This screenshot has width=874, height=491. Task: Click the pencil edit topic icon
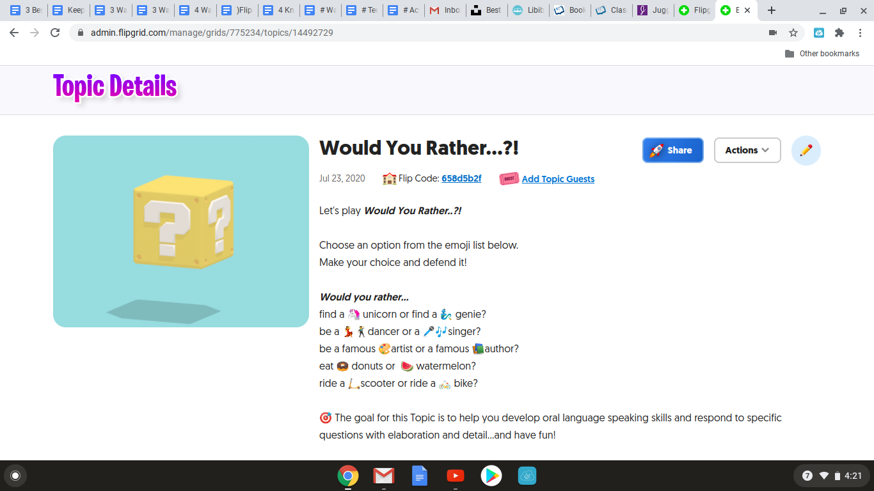(x=806, y=150)
